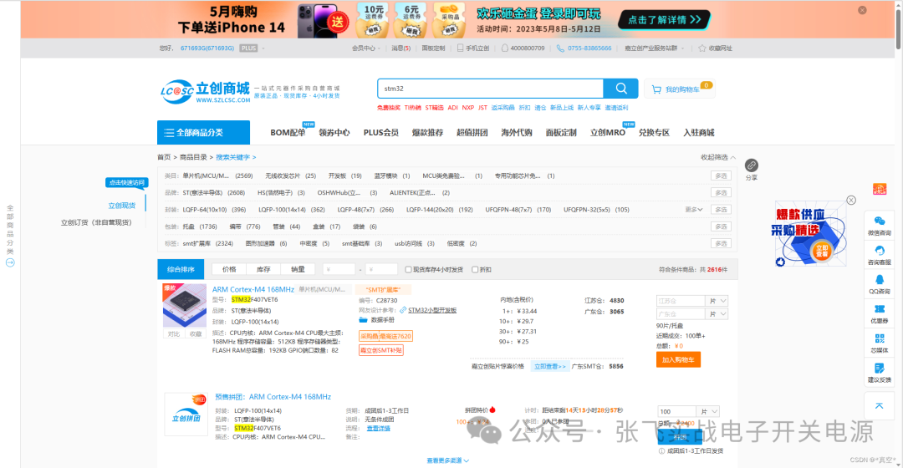Open the 全部商品分类 menu button
The width and height of the screenshot is (903, 468).
(x=203, y=132)
